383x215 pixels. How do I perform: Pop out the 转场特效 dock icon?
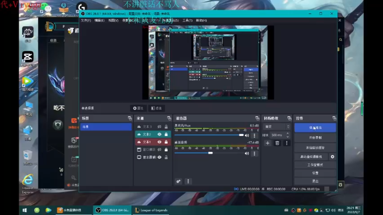coord(289,118)
